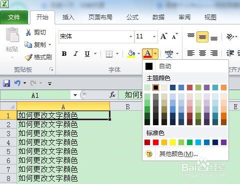Image resolution: width=240 pixels, height=184 pixels.
Task: Click the Save floppy disk icon
Action: [x=6, y=83]
